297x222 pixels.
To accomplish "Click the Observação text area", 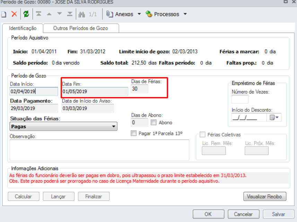I will pos(99,150).
